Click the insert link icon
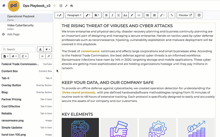Viewport: 220px width, 137px height. (x=172, y=15)
